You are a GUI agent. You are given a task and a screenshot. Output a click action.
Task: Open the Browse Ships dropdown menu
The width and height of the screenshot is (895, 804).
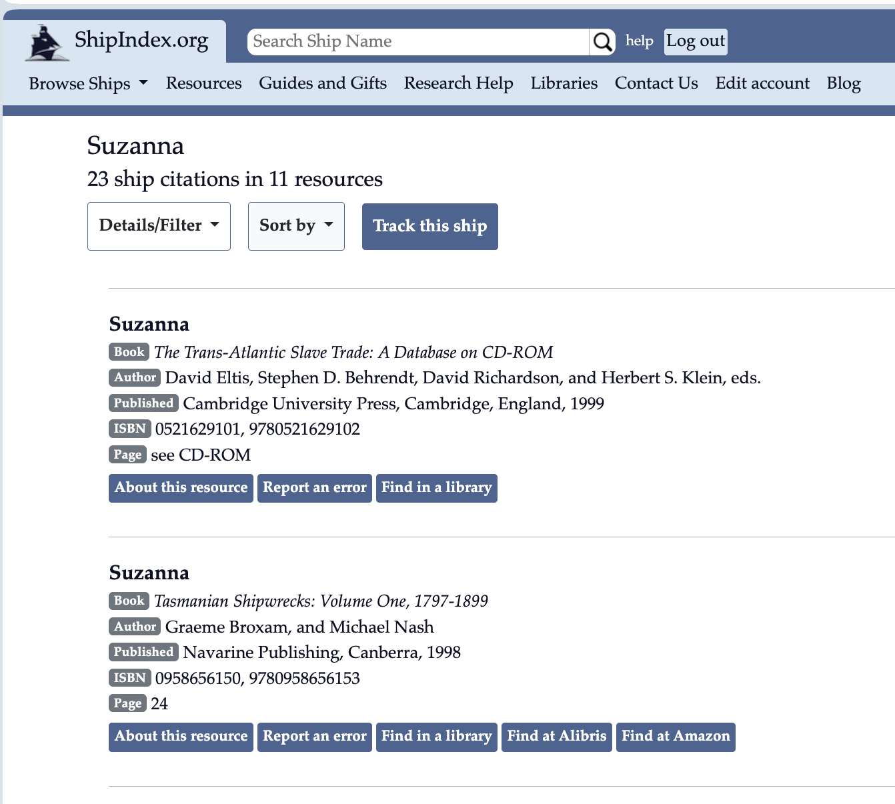88,83
